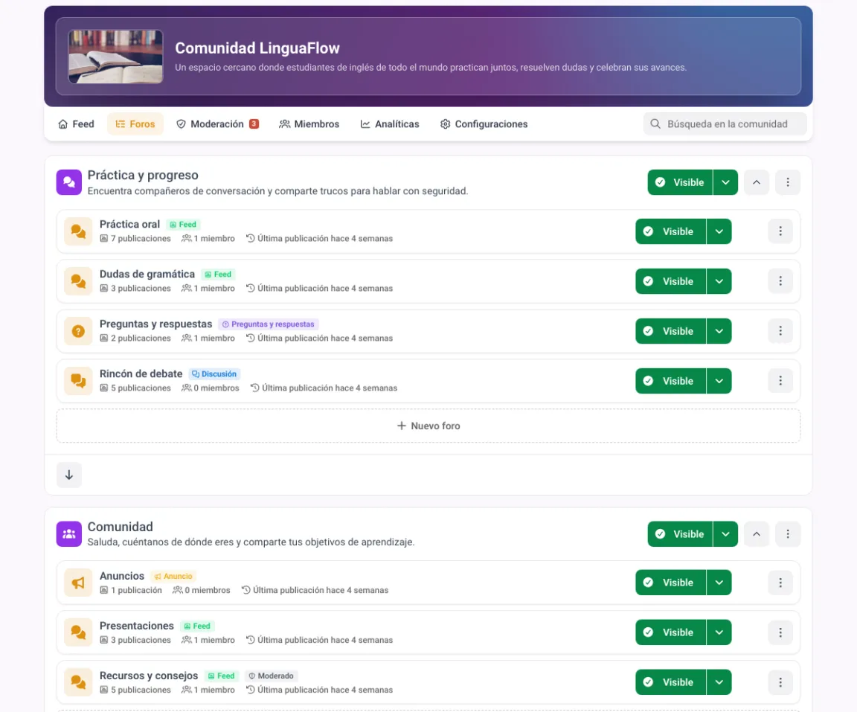Click the Práctica y progreso category icon
857x712 pixels.
point(69,182)
